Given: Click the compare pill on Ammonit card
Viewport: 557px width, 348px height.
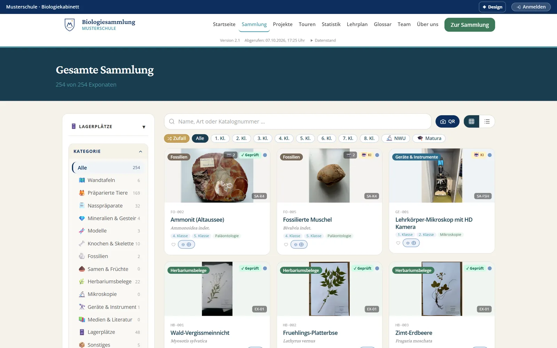Looking at the screenshot, I should tap(186, 245).
